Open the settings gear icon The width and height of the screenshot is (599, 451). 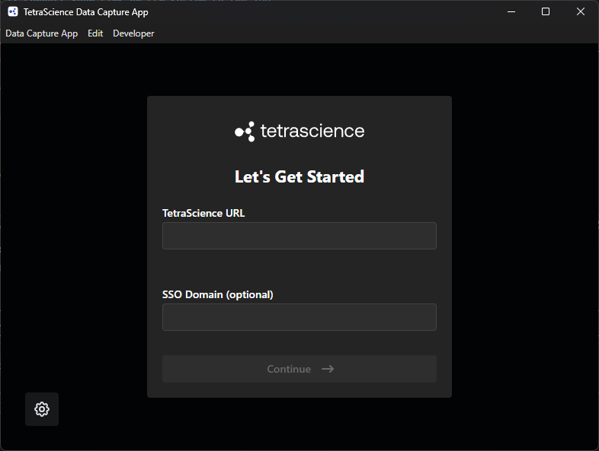click(x=42, y=409)
